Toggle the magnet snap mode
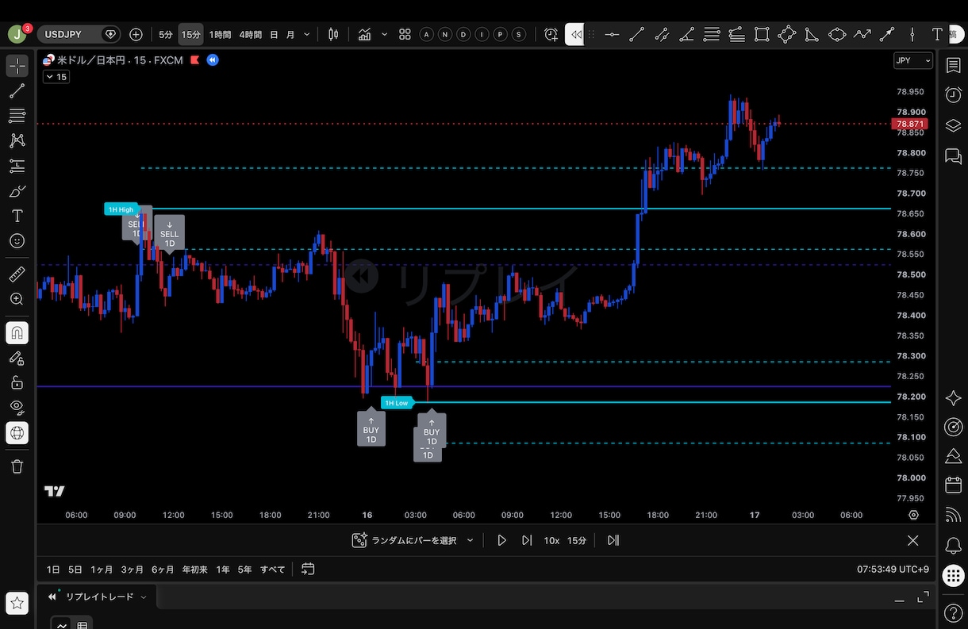Image resolution: width=968 pixels, height=629 pixels. pos(17,333)
